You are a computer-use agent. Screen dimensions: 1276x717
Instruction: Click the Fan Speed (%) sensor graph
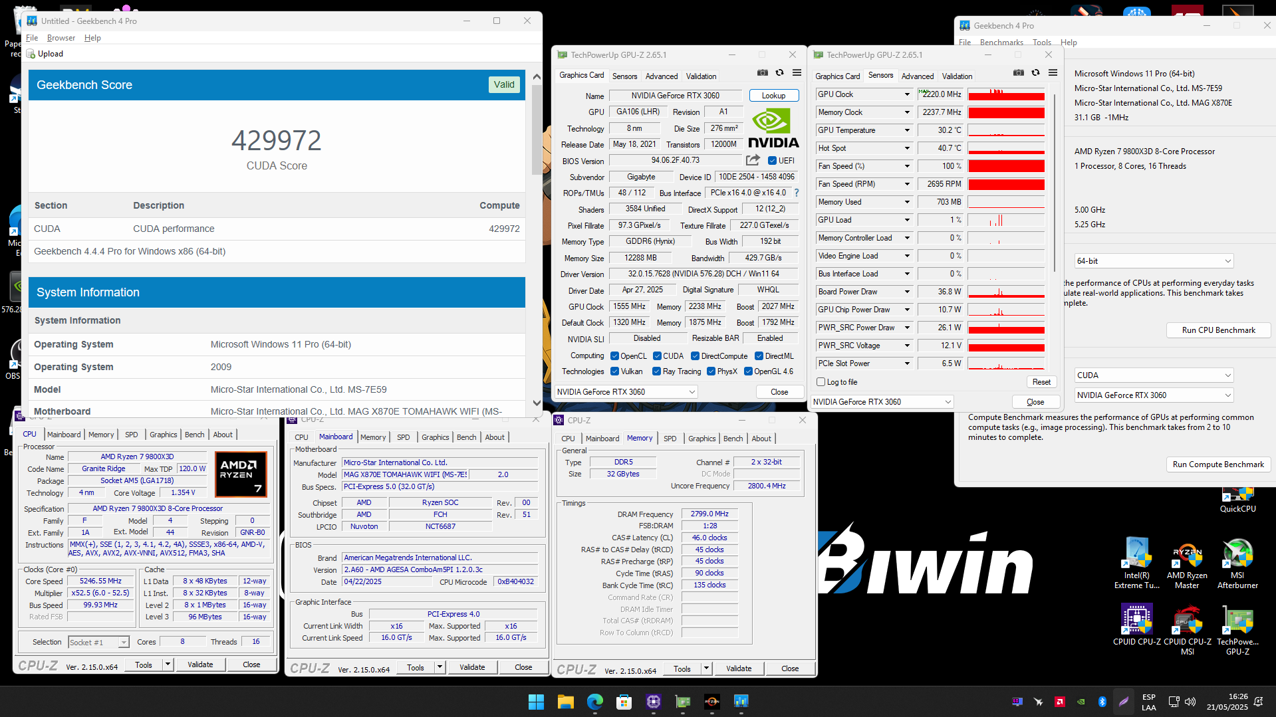[x=1006, y=166]
